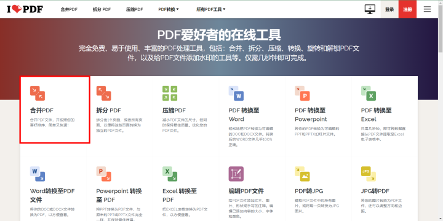443x221 pixels.
Task: Open the 拆分 PDF tool icon
Action: (x=104, y=93)
